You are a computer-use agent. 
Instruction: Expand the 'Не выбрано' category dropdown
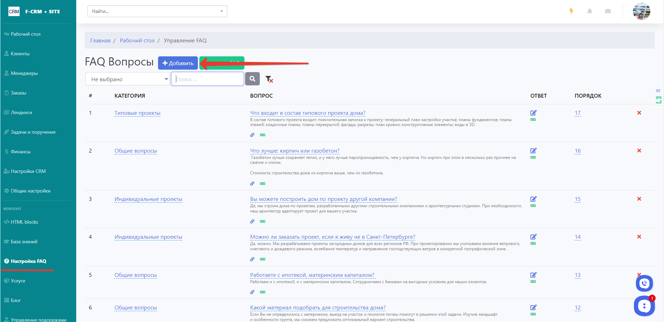pos(128,79)
